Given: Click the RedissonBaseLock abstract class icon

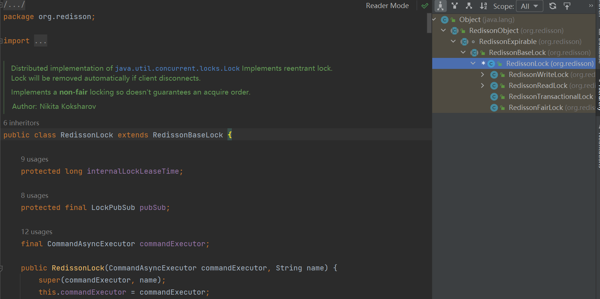Looking at the screenshot, I should (x=474, y=53).
